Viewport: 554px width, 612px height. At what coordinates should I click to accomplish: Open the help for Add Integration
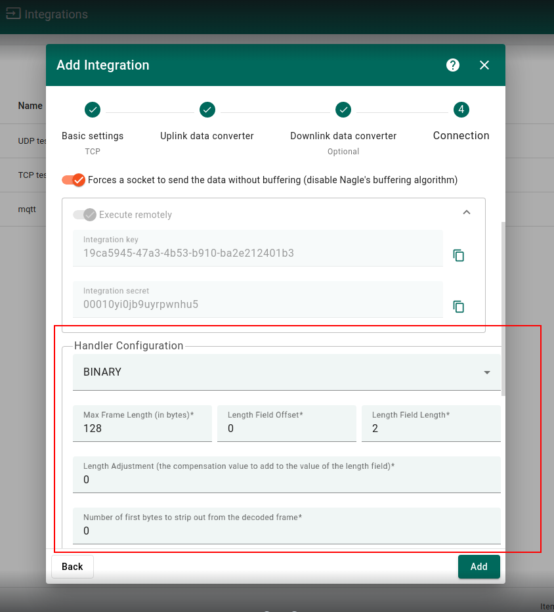(x=452, y=65)
